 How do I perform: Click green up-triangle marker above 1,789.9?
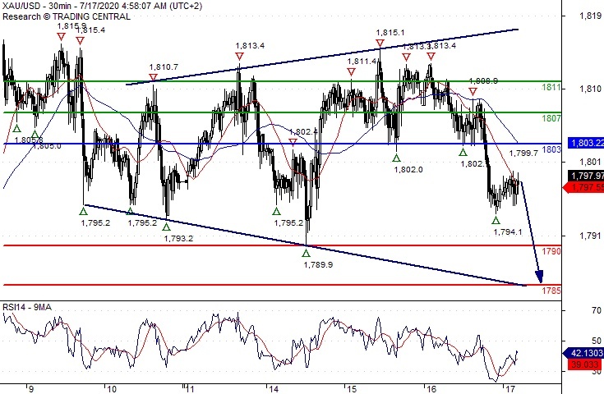pyautogui.click(x=306, y=253)
